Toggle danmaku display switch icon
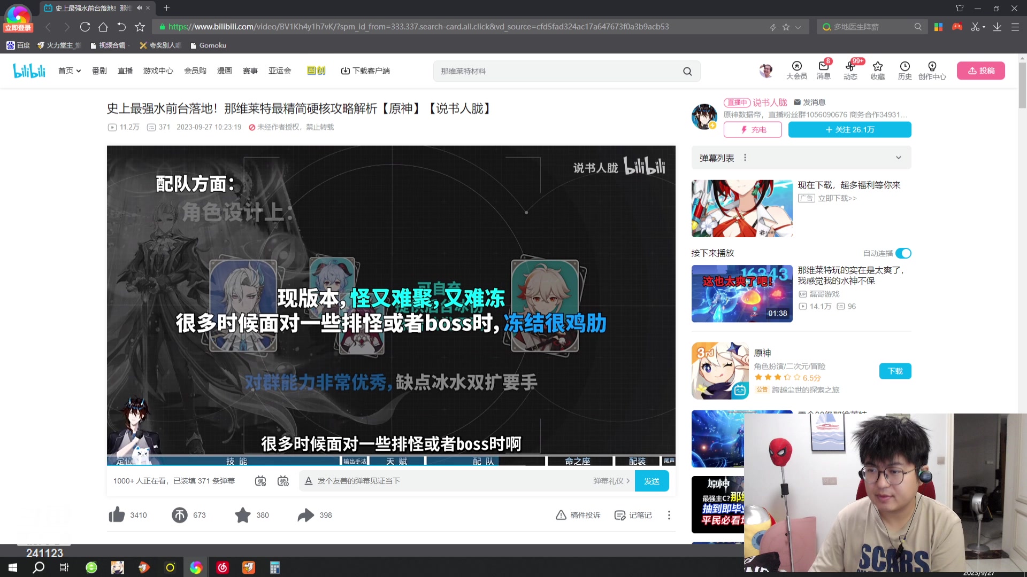The image size is (1027, 577). (260, 481)
